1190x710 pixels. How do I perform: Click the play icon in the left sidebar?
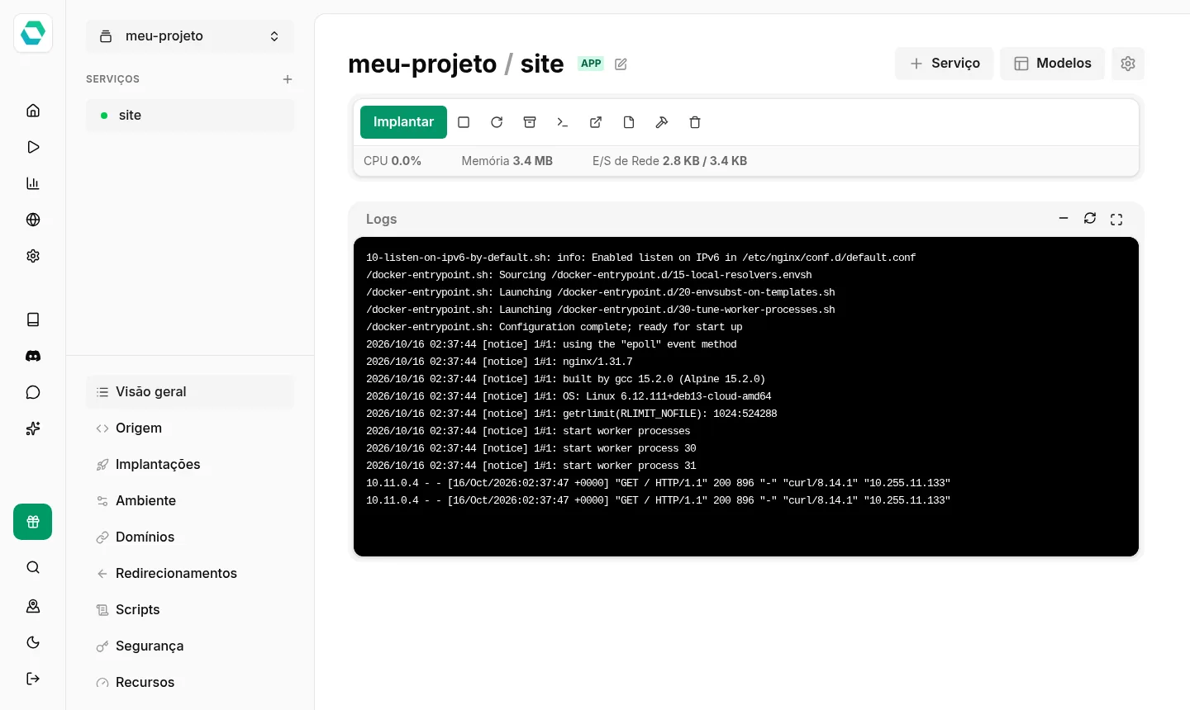[x=33, y=147]
